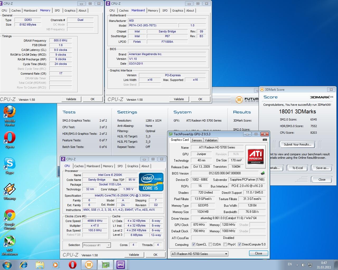
Task: Click Validate in the CPU-Z processor window
Action: pos(134,255)
